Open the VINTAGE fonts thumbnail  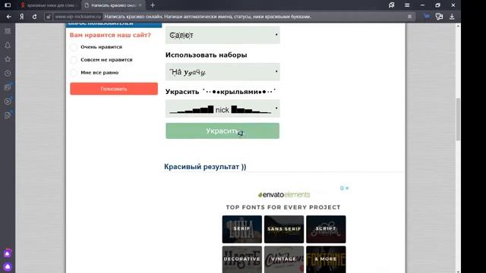pyautogui.click(x=284, y=259)
